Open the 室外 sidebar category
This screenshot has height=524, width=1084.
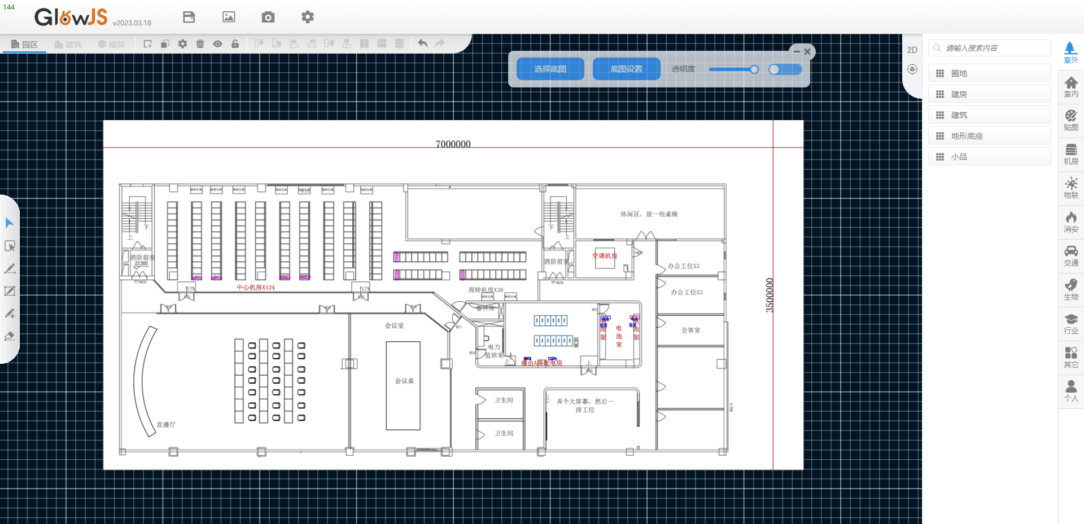click(1071, 52)
